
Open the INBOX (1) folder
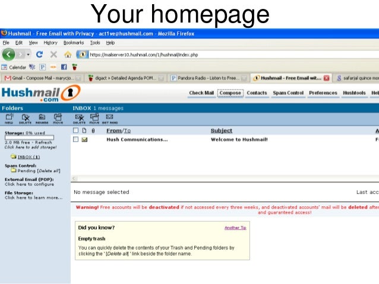(29, 157)
